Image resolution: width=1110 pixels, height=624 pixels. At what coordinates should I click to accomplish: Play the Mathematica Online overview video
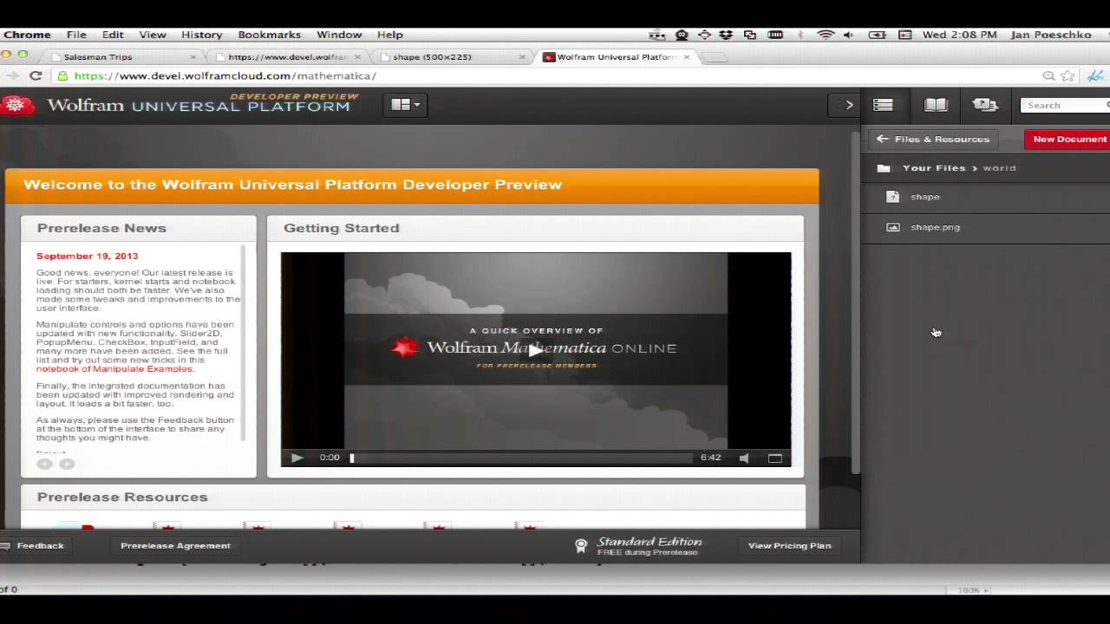535,349
